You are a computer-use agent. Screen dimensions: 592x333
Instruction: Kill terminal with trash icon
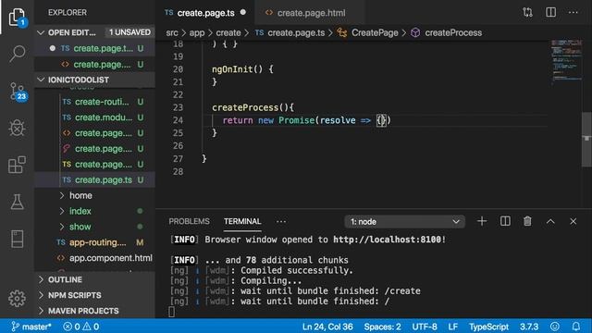(527, 221)
